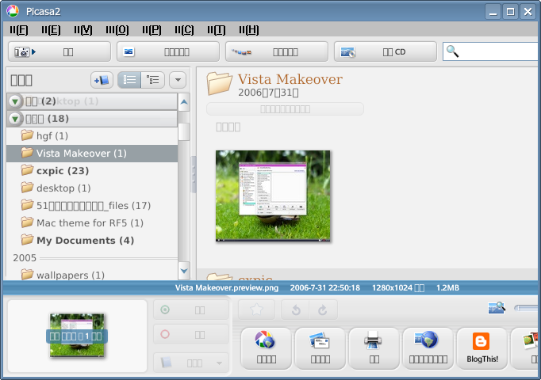Click the Print button
The width and height of the screenshot is (541, 380).
coord(374,348)
